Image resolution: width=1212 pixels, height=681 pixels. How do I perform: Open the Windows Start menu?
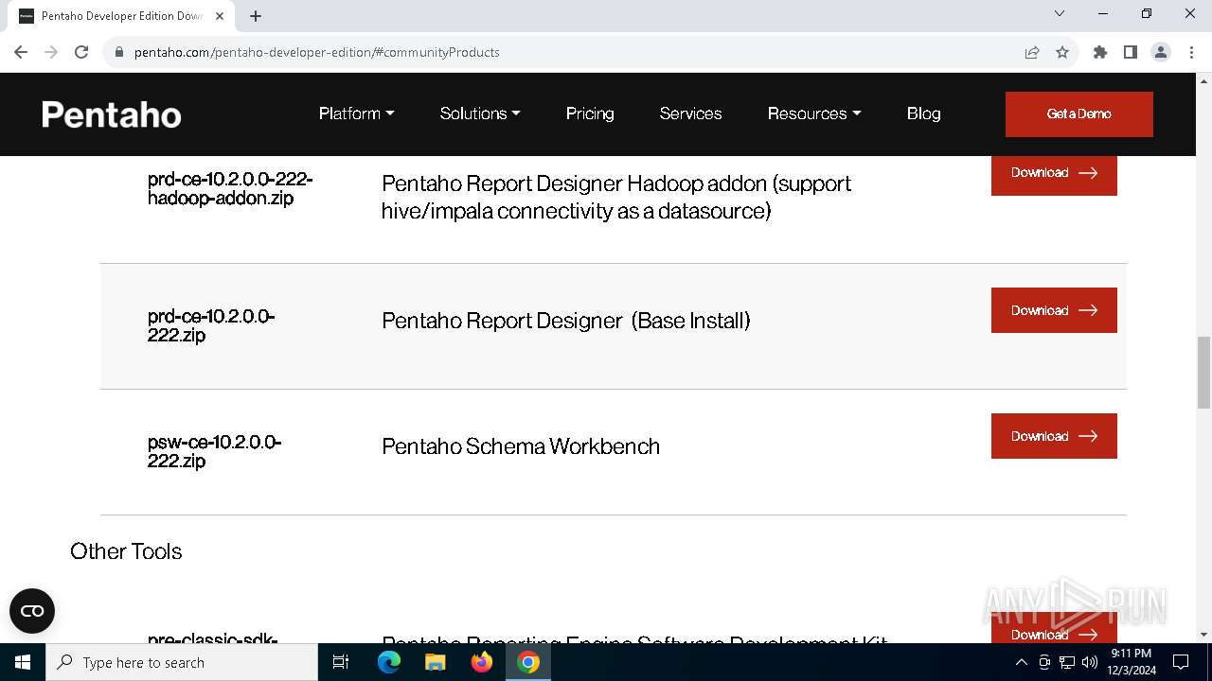[23, 662]
